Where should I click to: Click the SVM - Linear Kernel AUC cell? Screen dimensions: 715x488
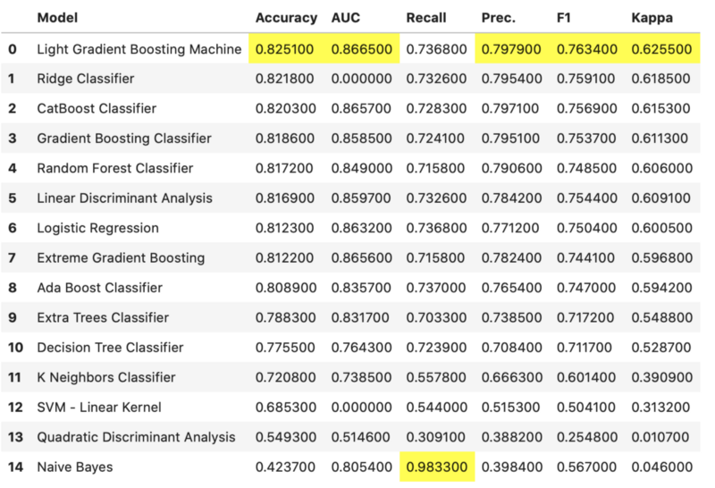click(360, 408)
